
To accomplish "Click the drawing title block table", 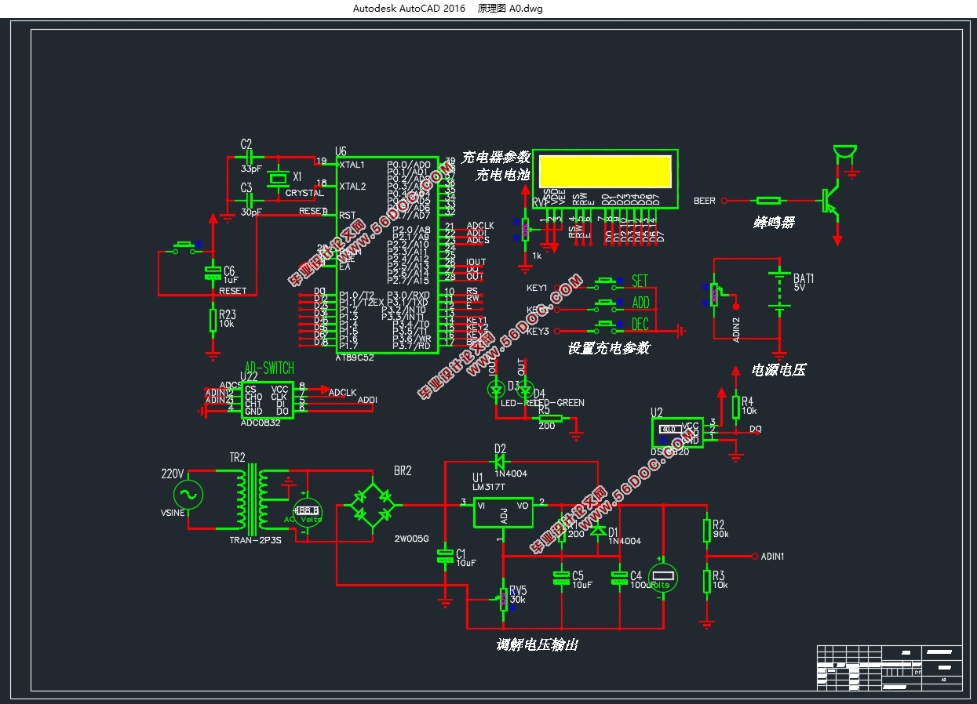I will coord(889,667).
